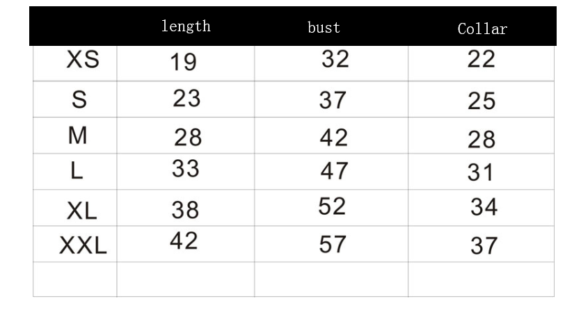581x326 pixels.
Task: Click the "bust" column header
Action: (x=324, y=28)
